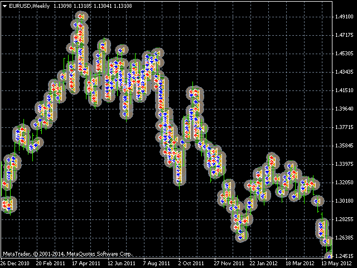Select the 1.43435 price label
The image size is (357, 268).
click(344, 72)
